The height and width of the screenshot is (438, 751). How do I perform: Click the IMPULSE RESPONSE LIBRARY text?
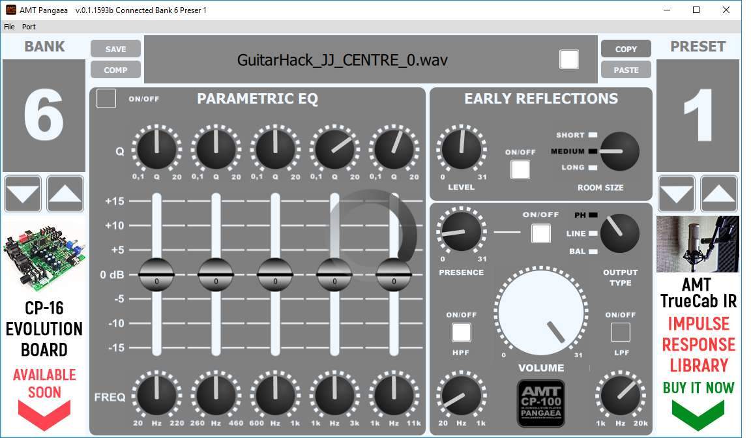(x=698, y=345)
